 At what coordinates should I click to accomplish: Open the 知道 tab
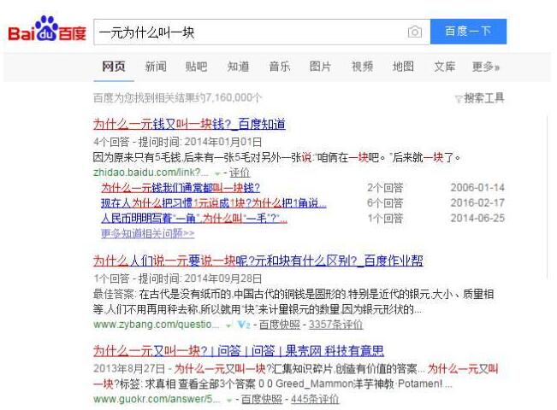(238, 67)
